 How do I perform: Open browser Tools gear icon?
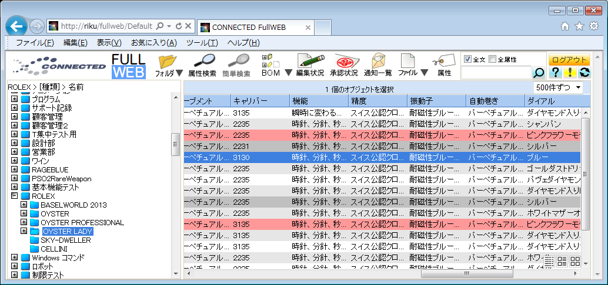coord(594,26)
